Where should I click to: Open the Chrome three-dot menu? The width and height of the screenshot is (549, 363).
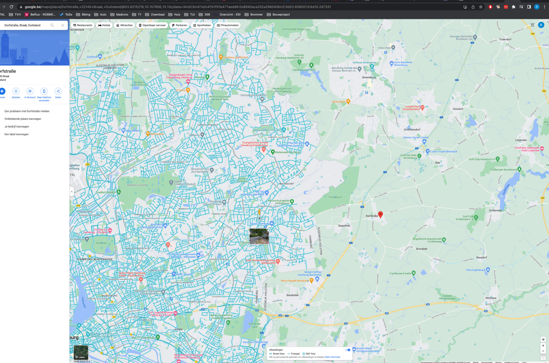coord(544,7)
